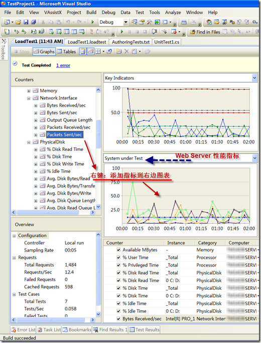Uncheck the % Privileged Time counter

point(118,265)
